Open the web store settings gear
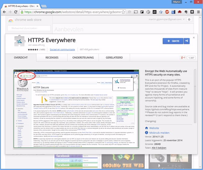The height and width of the screenshot is (170, 203). pos(189,20)
